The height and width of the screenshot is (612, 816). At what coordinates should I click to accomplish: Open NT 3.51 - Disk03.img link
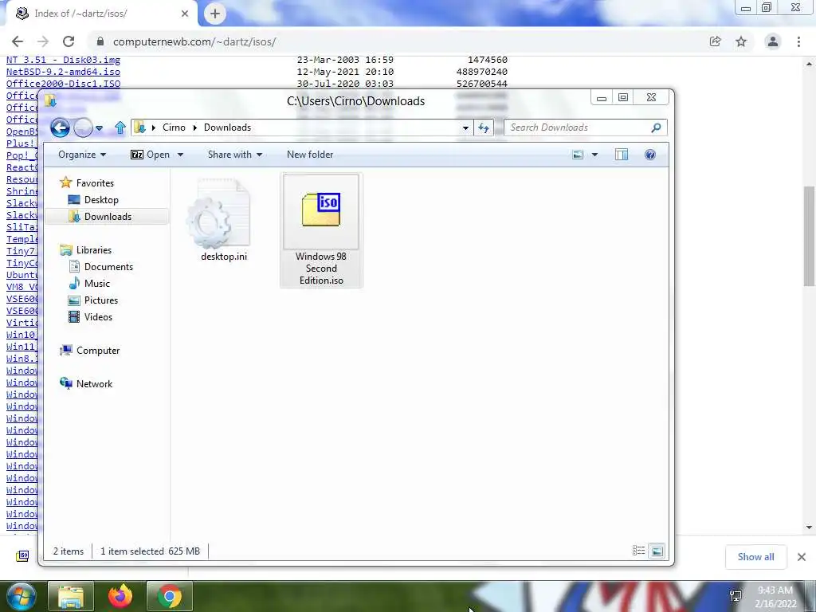(x=63, y=60)
